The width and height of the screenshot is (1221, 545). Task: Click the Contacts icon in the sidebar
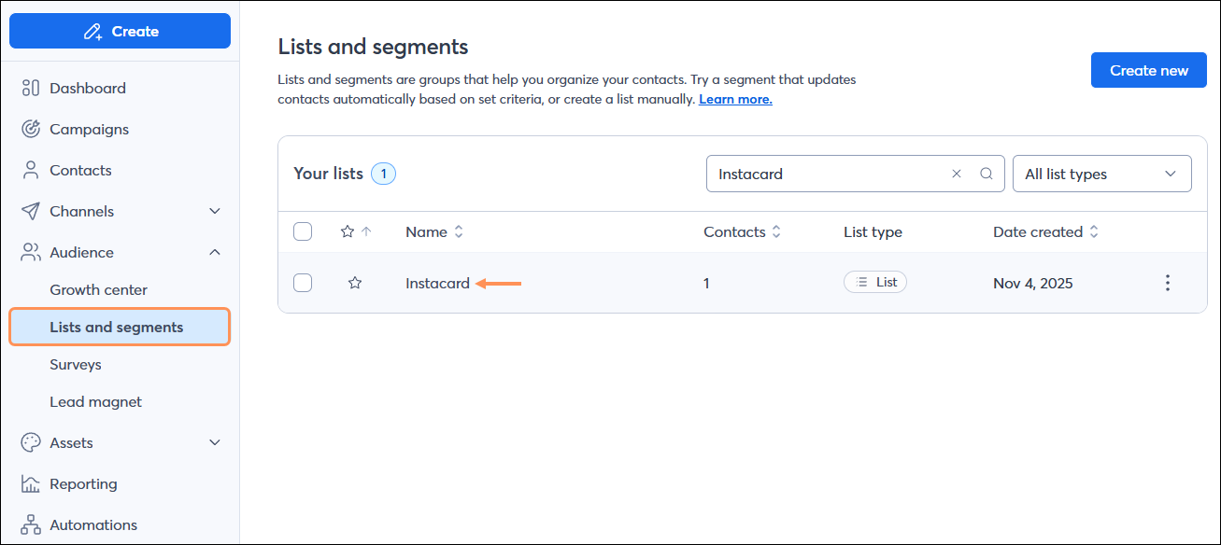pyautogui.click(x=30, y=170)
